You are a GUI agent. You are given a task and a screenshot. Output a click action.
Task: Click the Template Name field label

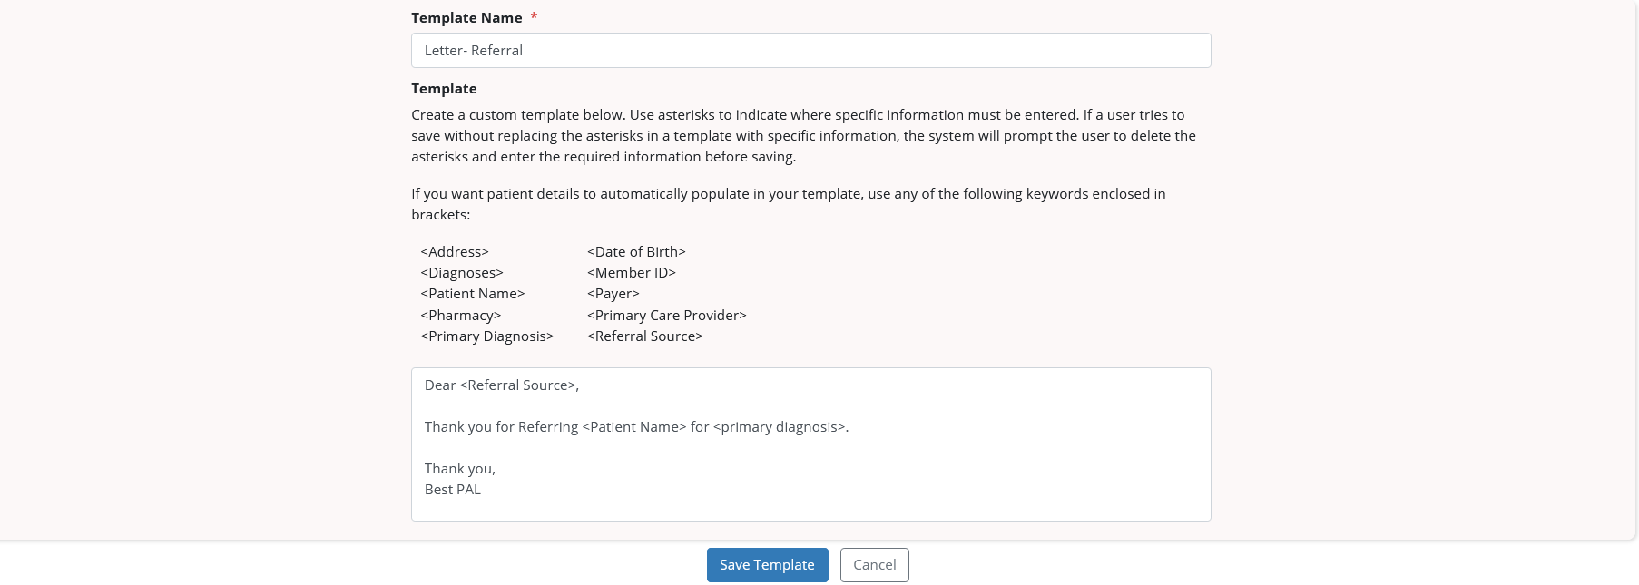point(466,18)
